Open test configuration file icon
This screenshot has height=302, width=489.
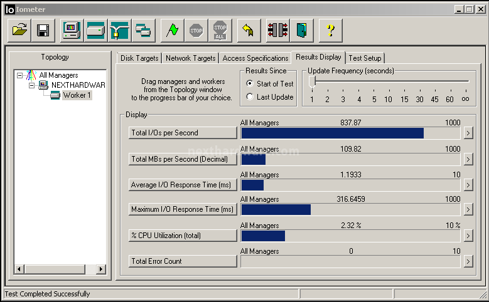(x=19, y=31)
